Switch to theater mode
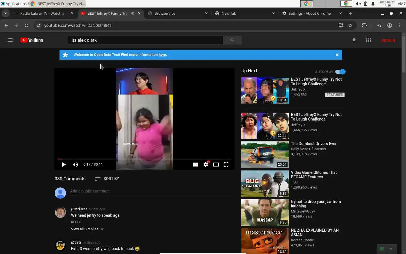The image size is (406, 254). (216, 165)
